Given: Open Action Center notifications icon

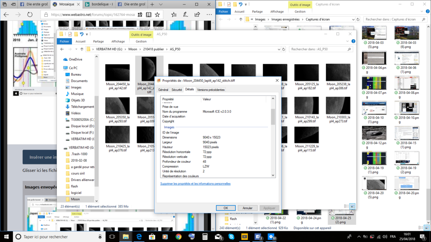Looking at the screenshot, I should click(423, 236).
